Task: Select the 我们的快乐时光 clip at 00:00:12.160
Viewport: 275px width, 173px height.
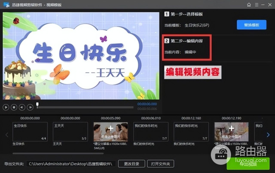Action: (x=191, y=132)
